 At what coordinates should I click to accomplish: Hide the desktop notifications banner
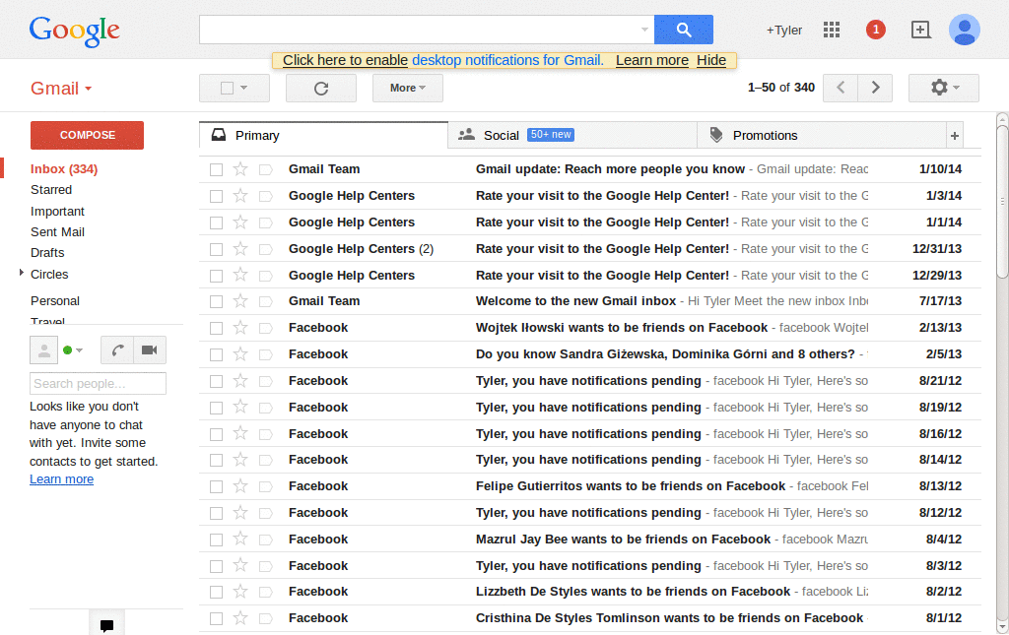tap(711, 60)
